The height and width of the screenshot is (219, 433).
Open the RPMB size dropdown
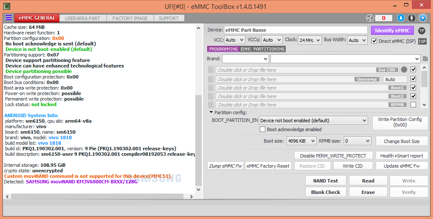(357, 141)
